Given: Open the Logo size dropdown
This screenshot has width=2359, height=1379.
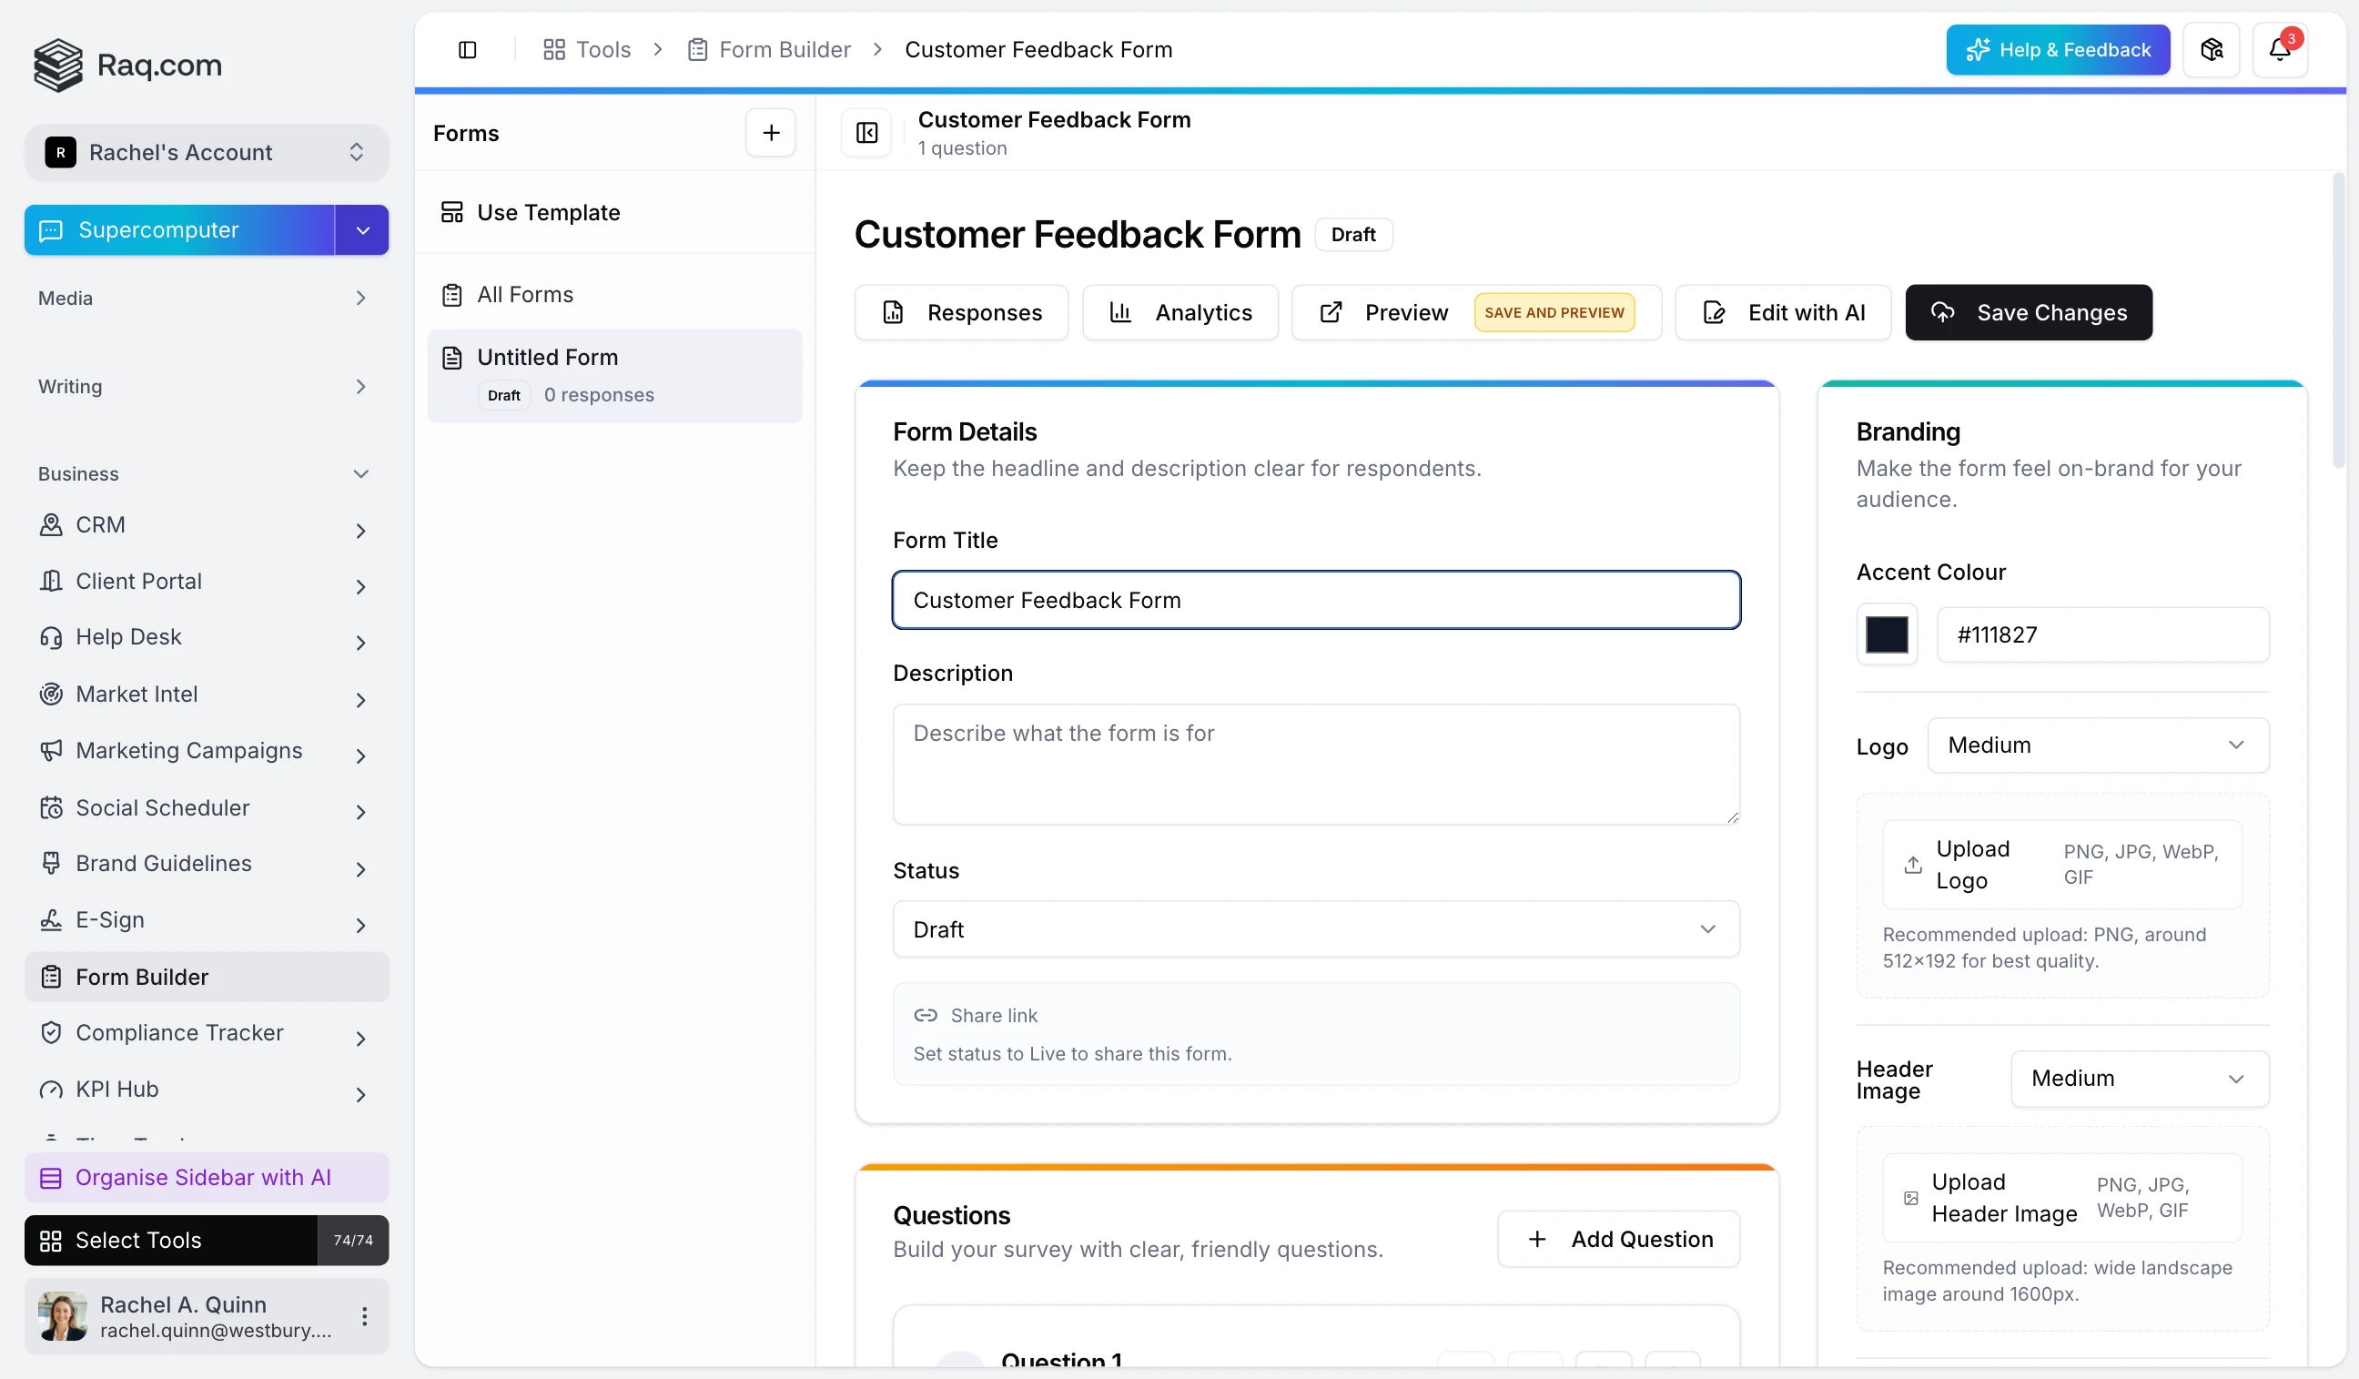Looking at the screenshot, I should pyautogui.click(x=2098, y=745).
